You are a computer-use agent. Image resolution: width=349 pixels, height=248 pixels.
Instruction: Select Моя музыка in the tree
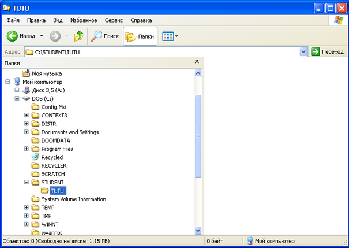point(47,73)
